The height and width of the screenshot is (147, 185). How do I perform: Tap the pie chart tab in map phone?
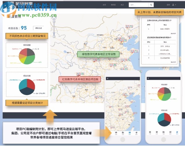pyautogui.click(x=136, y=133)
